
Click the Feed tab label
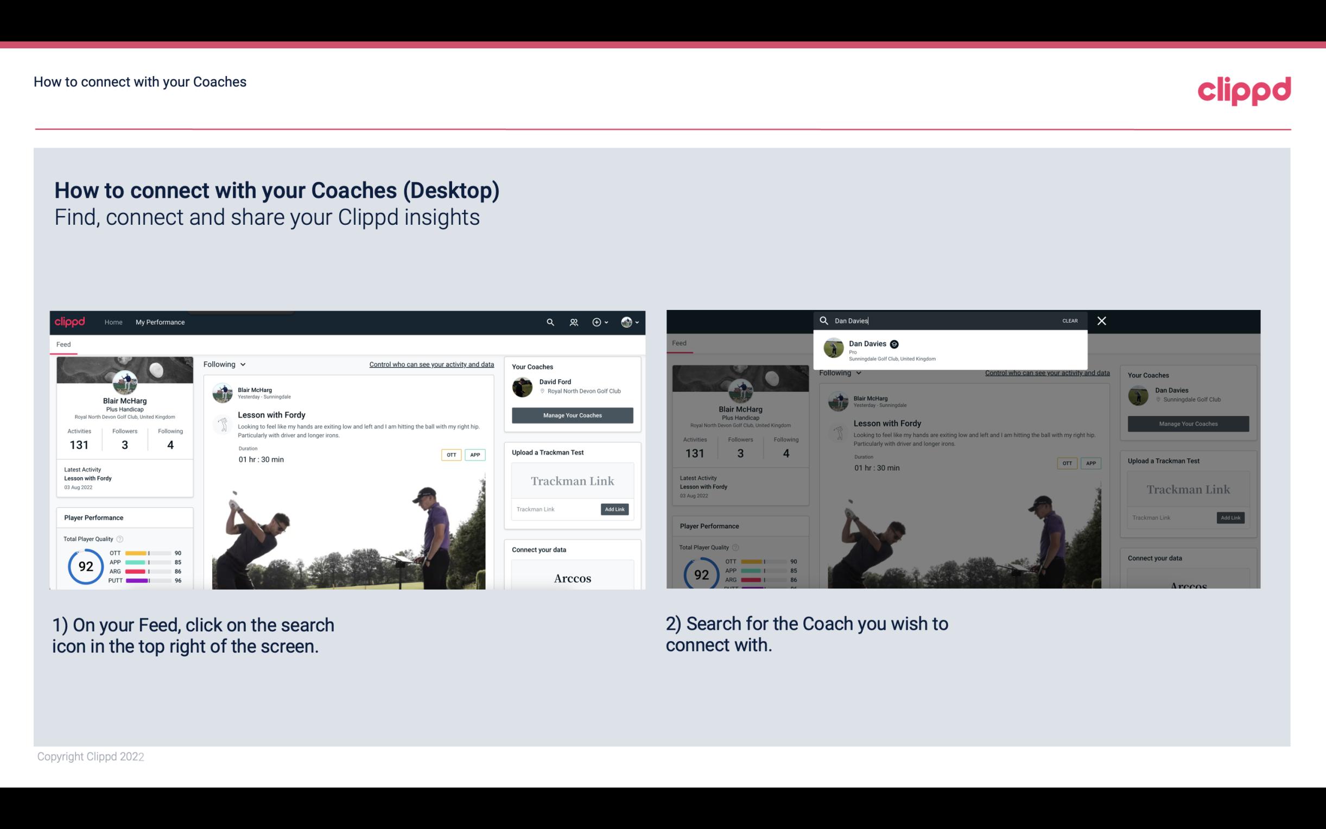pyautogui.click(x=63, y=344)
